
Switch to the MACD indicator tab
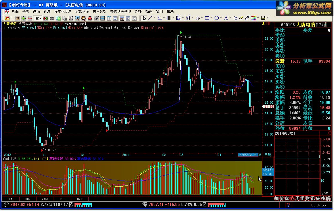point(45,199)
